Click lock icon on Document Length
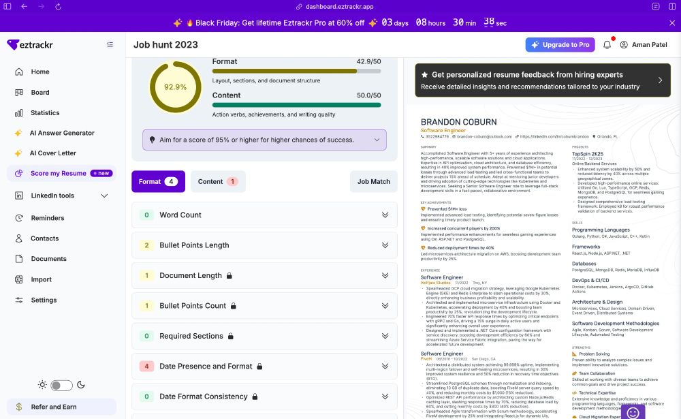 [x=229, y=275]
